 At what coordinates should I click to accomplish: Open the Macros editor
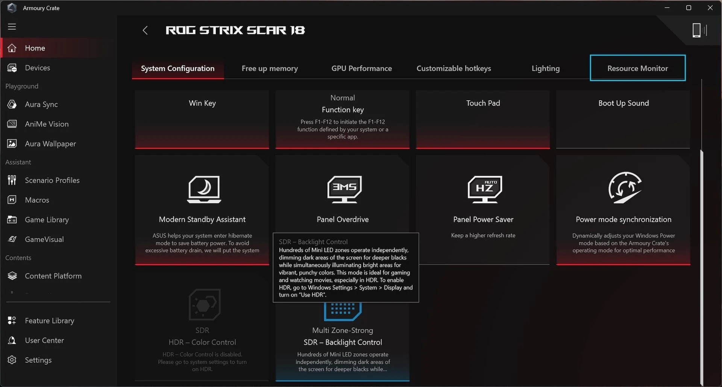pos(36,200)
